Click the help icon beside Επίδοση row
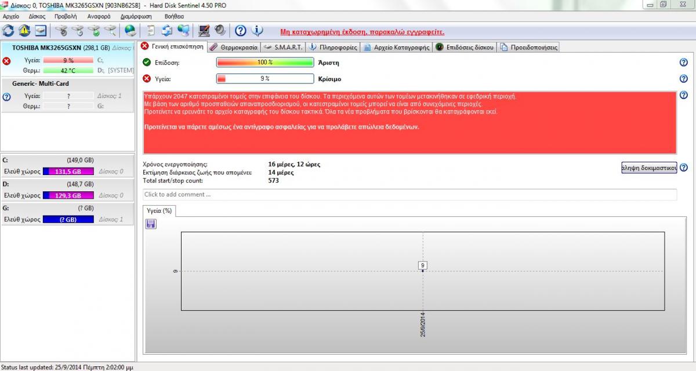The width and height of the screenshot is (696, 371). click(x=683, y=63)
